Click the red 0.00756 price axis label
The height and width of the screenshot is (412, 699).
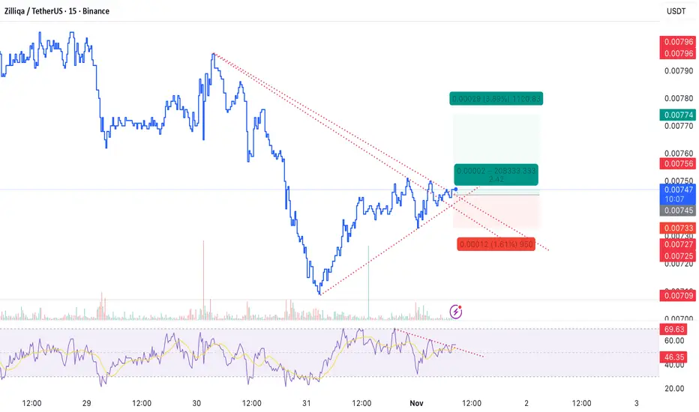tap(677, 163)
